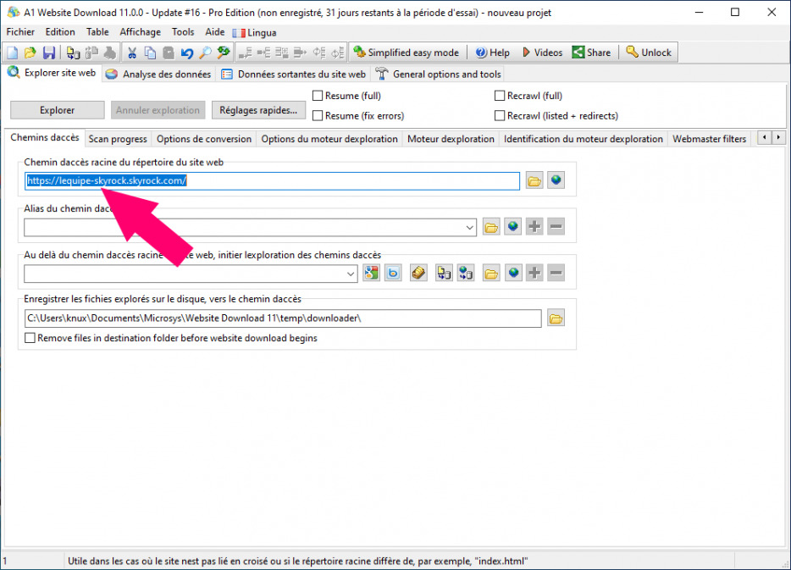The height and width of the screenshot is (570, 791).
Task: Remove alias path with the minus icon
Action: point(556,227)
